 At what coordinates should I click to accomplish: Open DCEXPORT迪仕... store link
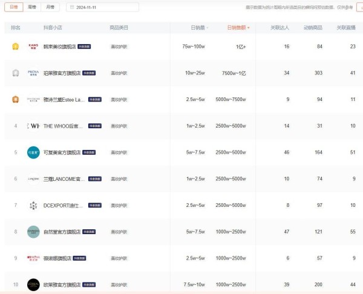(63, 205)
